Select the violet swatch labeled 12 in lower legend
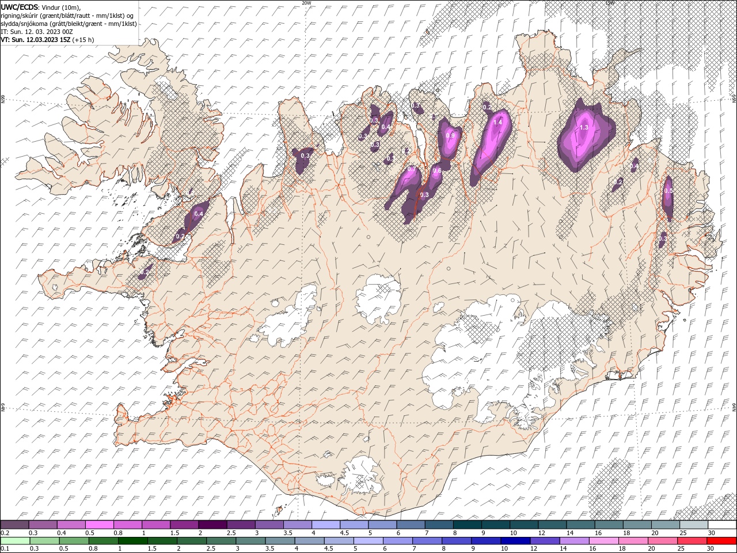The height and width of the screenshot is (553, 737). pyautogui.click(x=545, y=541)
